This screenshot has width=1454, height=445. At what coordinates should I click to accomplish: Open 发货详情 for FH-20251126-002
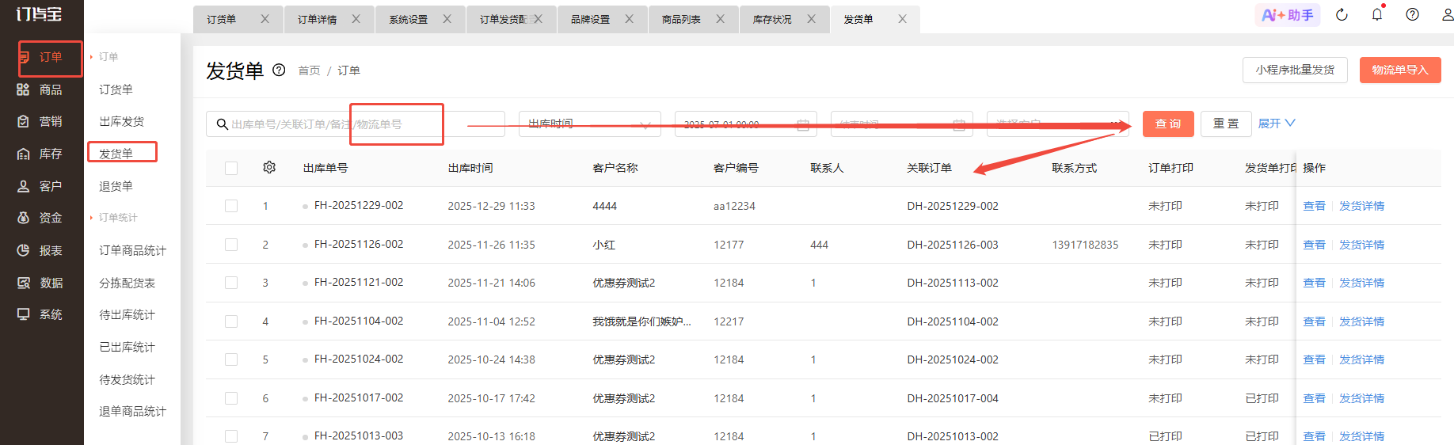pos(1361,245)
